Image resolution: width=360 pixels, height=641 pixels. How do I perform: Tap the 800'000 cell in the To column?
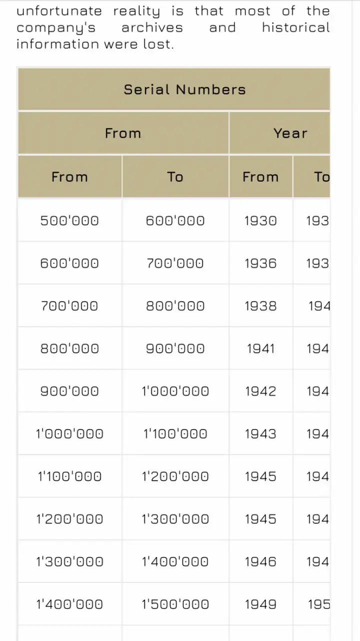point(175,306)
